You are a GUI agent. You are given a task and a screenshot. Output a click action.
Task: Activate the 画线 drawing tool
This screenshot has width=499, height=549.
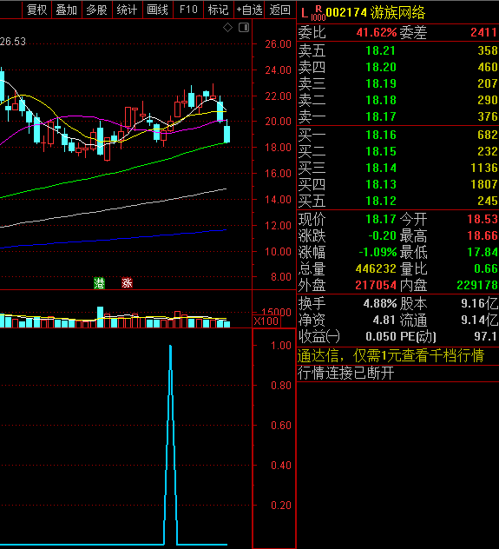click(x=157, y=10)
